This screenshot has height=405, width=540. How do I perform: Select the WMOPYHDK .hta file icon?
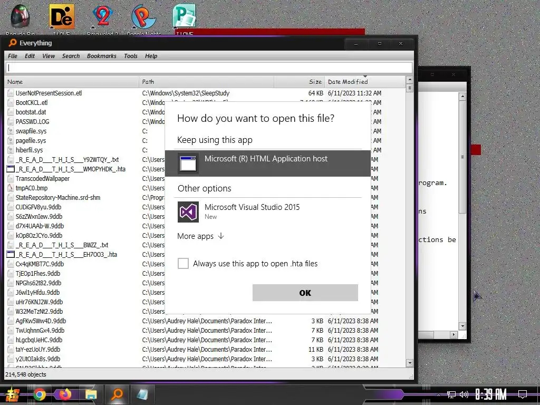coord(11,169)
